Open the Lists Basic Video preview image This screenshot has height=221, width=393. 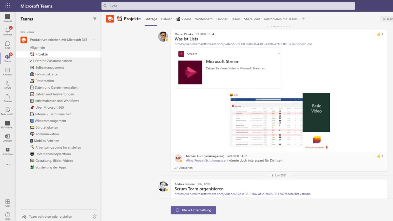[x=280, y=121]
